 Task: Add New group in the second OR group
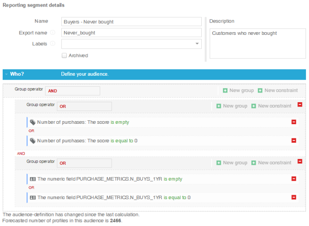(232, 163)
